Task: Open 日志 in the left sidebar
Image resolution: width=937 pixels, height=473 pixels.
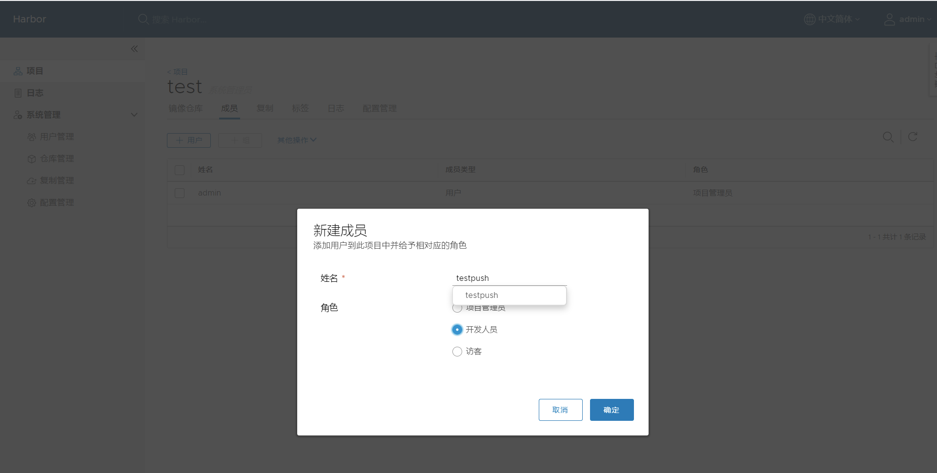Action: (x=34, y=93)
